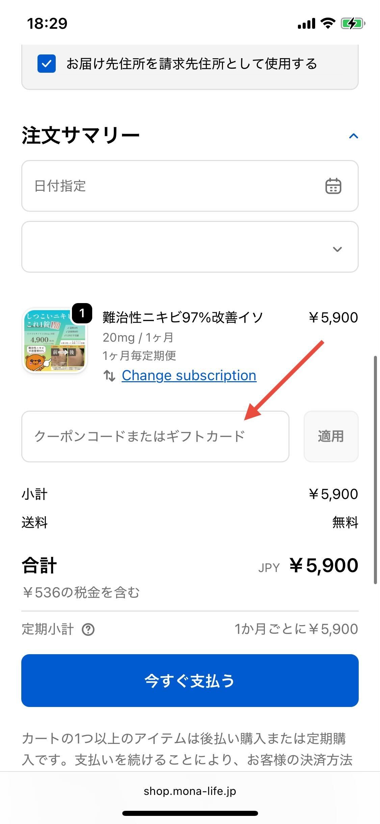Screen dimensions: 380x824
Task: Tap the 定期小計 help question mark icon
Action: pos(88,630)
